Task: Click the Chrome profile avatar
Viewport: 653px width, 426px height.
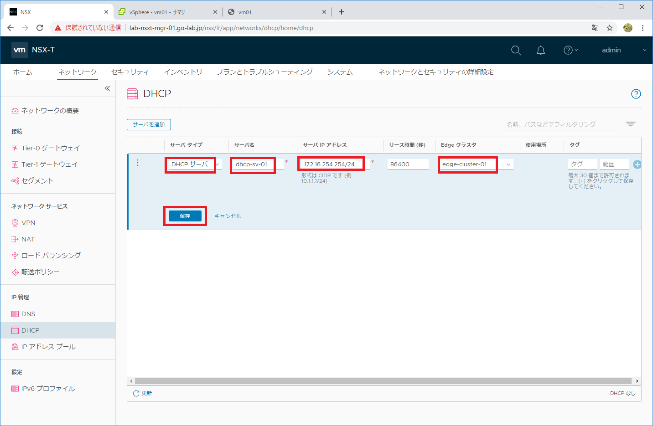Action: (628, 28)
